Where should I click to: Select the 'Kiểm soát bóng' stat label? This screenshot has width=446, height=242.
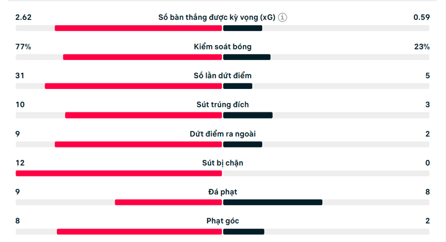click(223, 46)
